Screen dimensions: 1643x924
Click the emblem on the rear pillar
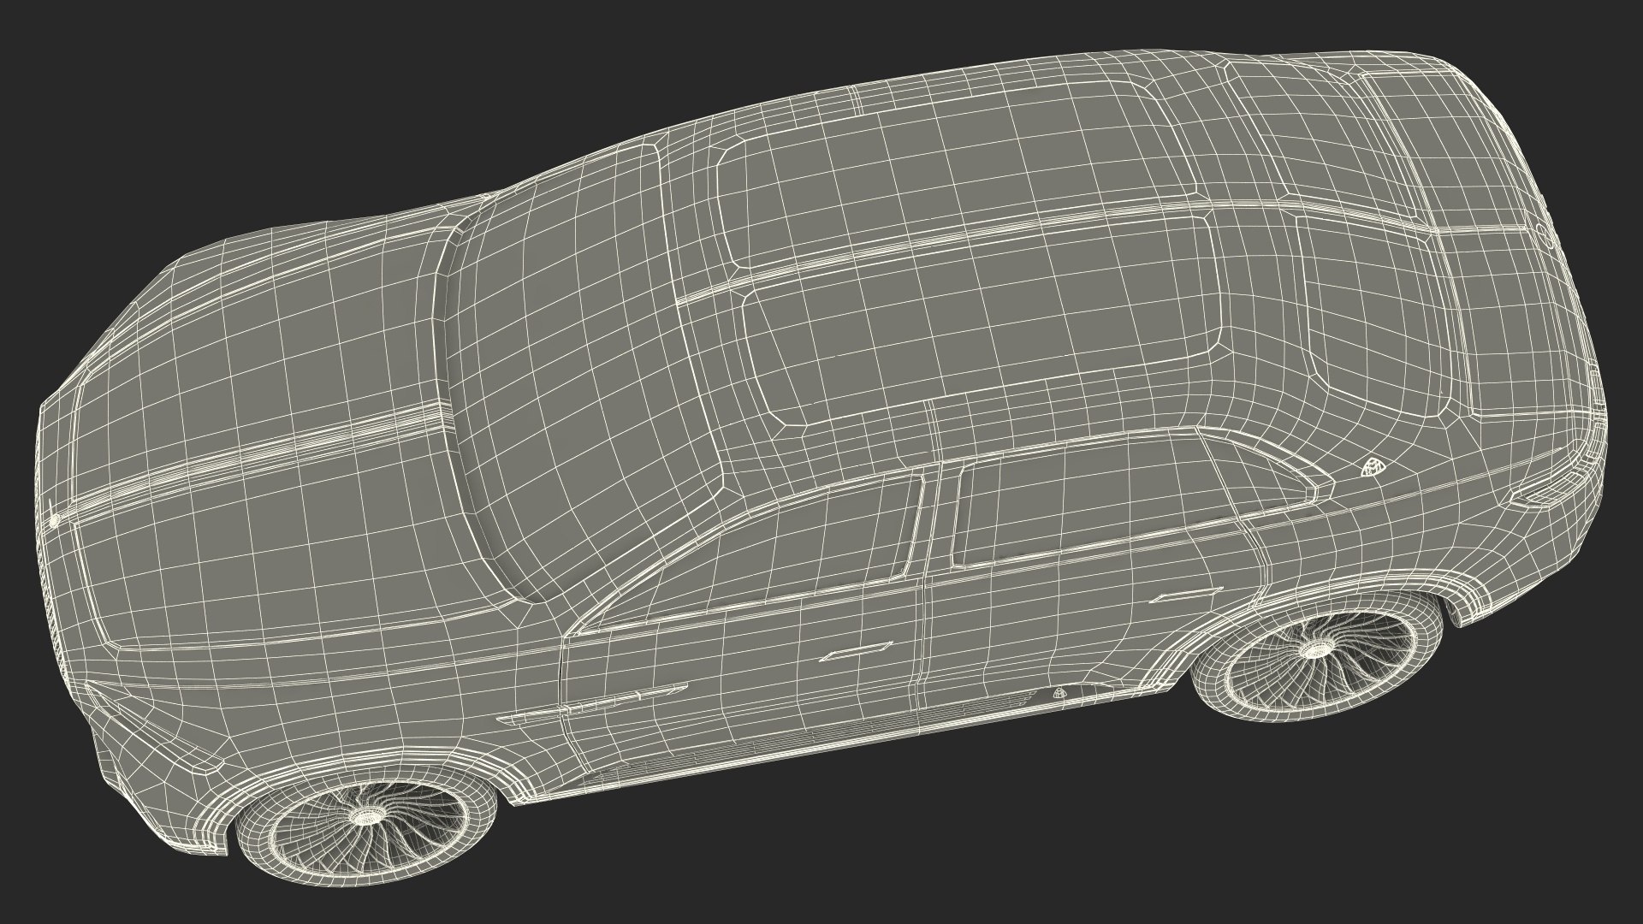[1373, 467]
